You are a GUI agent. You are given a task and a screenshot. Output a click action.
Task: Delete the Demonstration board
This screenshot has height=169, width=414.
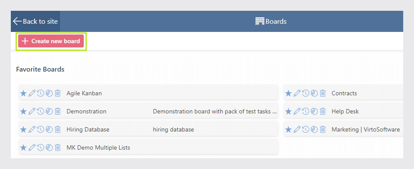(58, 111)
